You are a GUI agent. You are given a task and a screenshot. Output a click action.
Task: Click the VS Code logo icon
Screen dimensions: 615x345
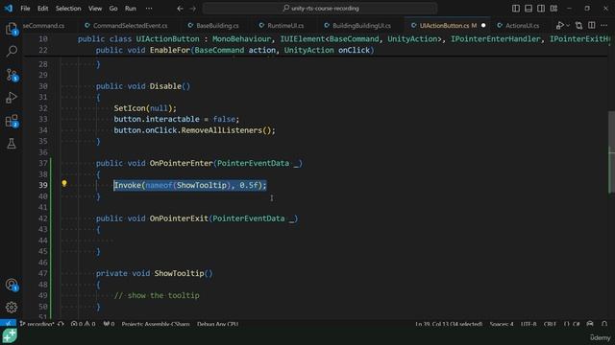point(9,8)
